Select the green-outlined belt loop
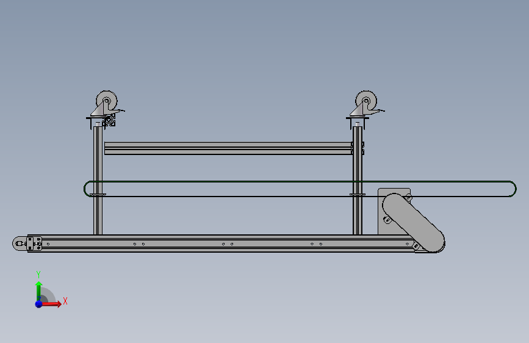This screenshot has width=529, height=343. (300, 189)
